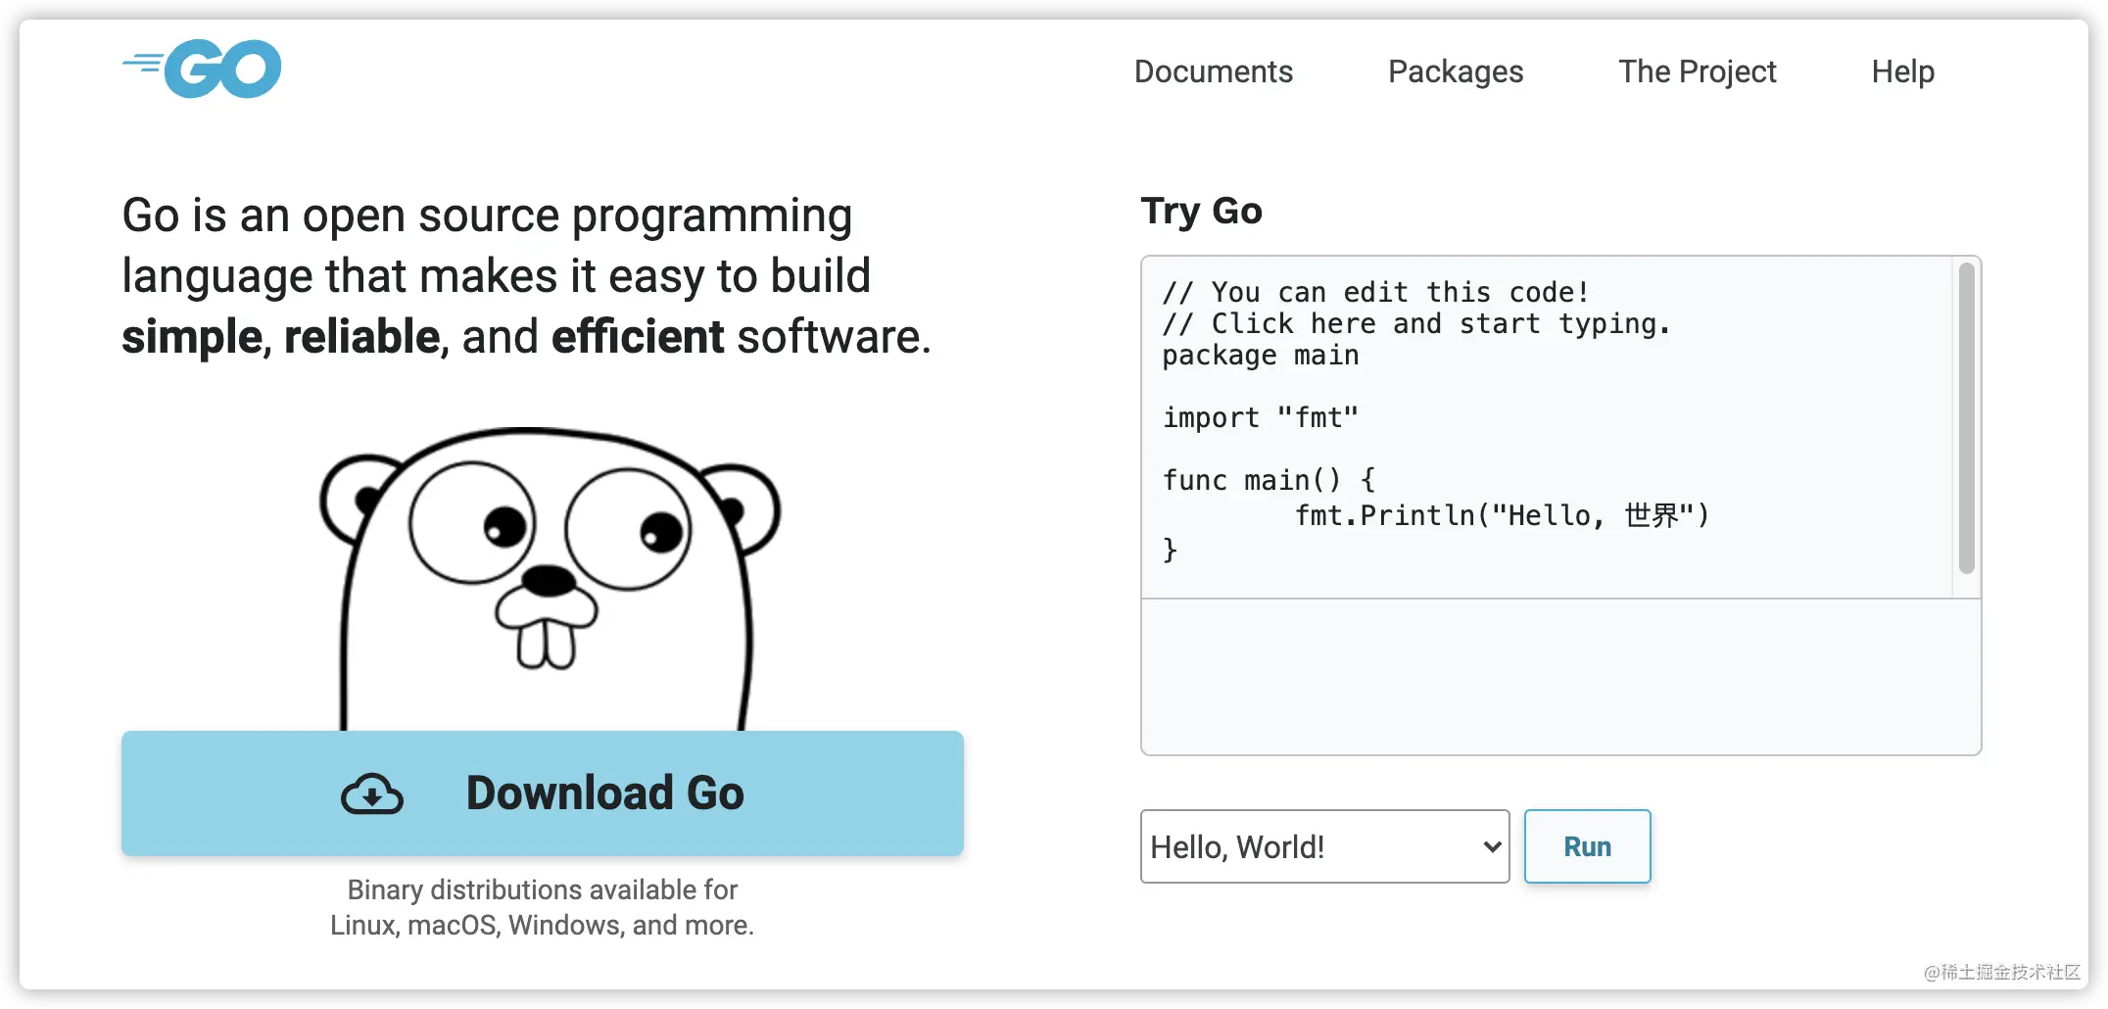Select the fmt.Println line in the code
This screenshot has width=2108, height=1009.
pos(1501,514)
